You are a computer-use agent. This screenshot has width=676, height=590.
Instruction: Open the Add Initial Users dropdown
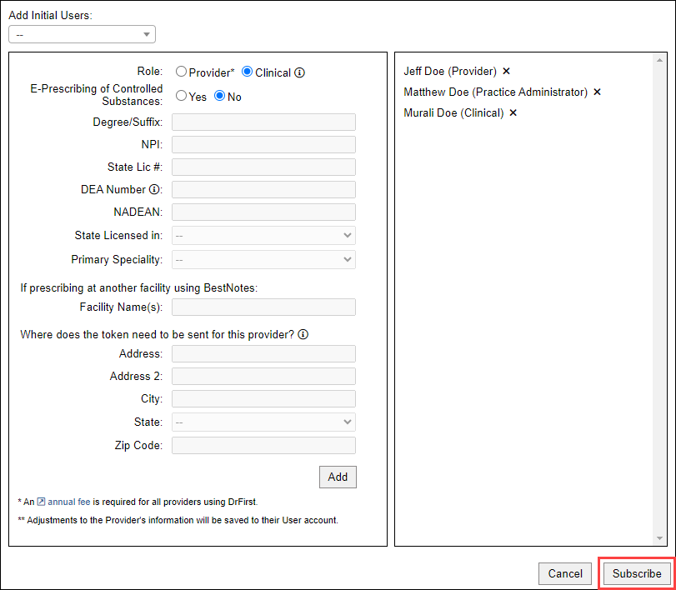pos(82,34)
